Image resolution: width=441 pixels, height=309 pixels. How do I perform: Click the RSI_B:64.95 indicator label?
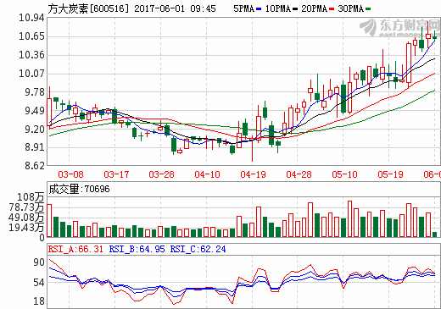pyautogui.click(x=137, y=249)
